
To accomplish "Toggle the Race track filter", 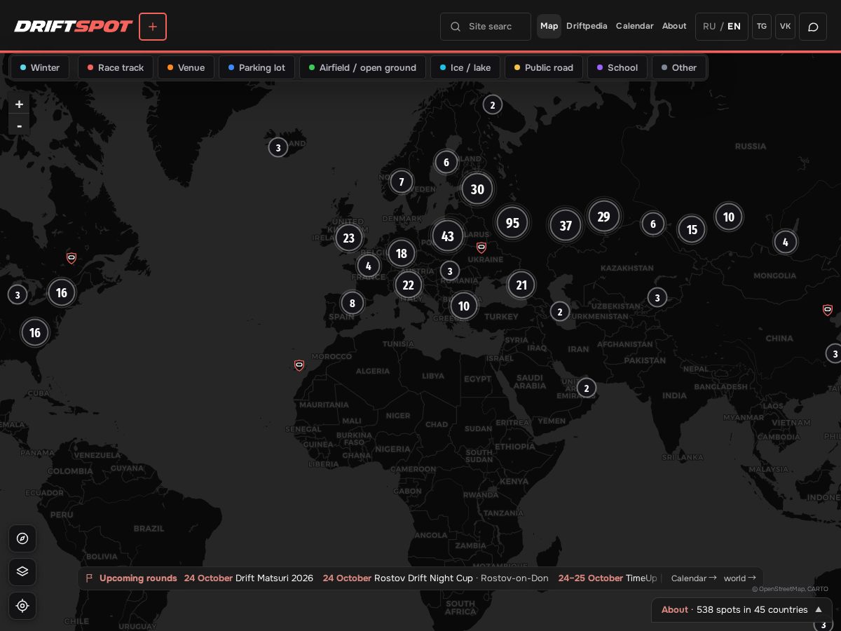I will pos(116,67).
